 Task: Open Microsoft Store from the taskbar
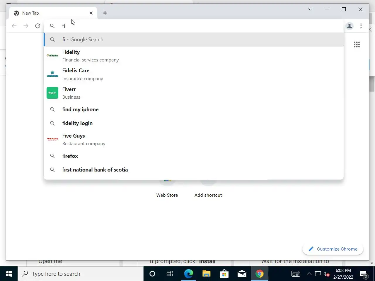[x=224, y=274]
